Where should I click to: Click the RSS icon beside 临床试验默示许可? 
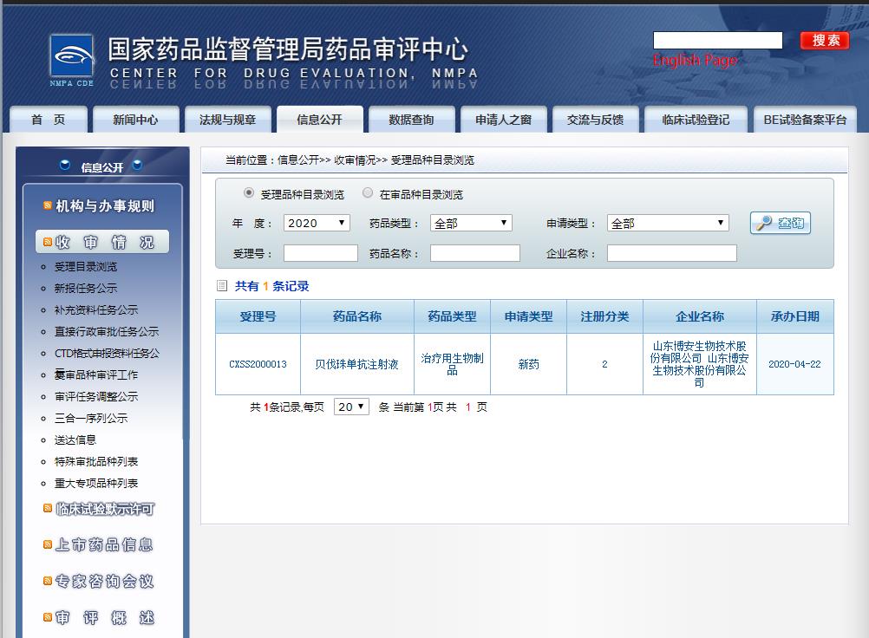pos(48,508)
